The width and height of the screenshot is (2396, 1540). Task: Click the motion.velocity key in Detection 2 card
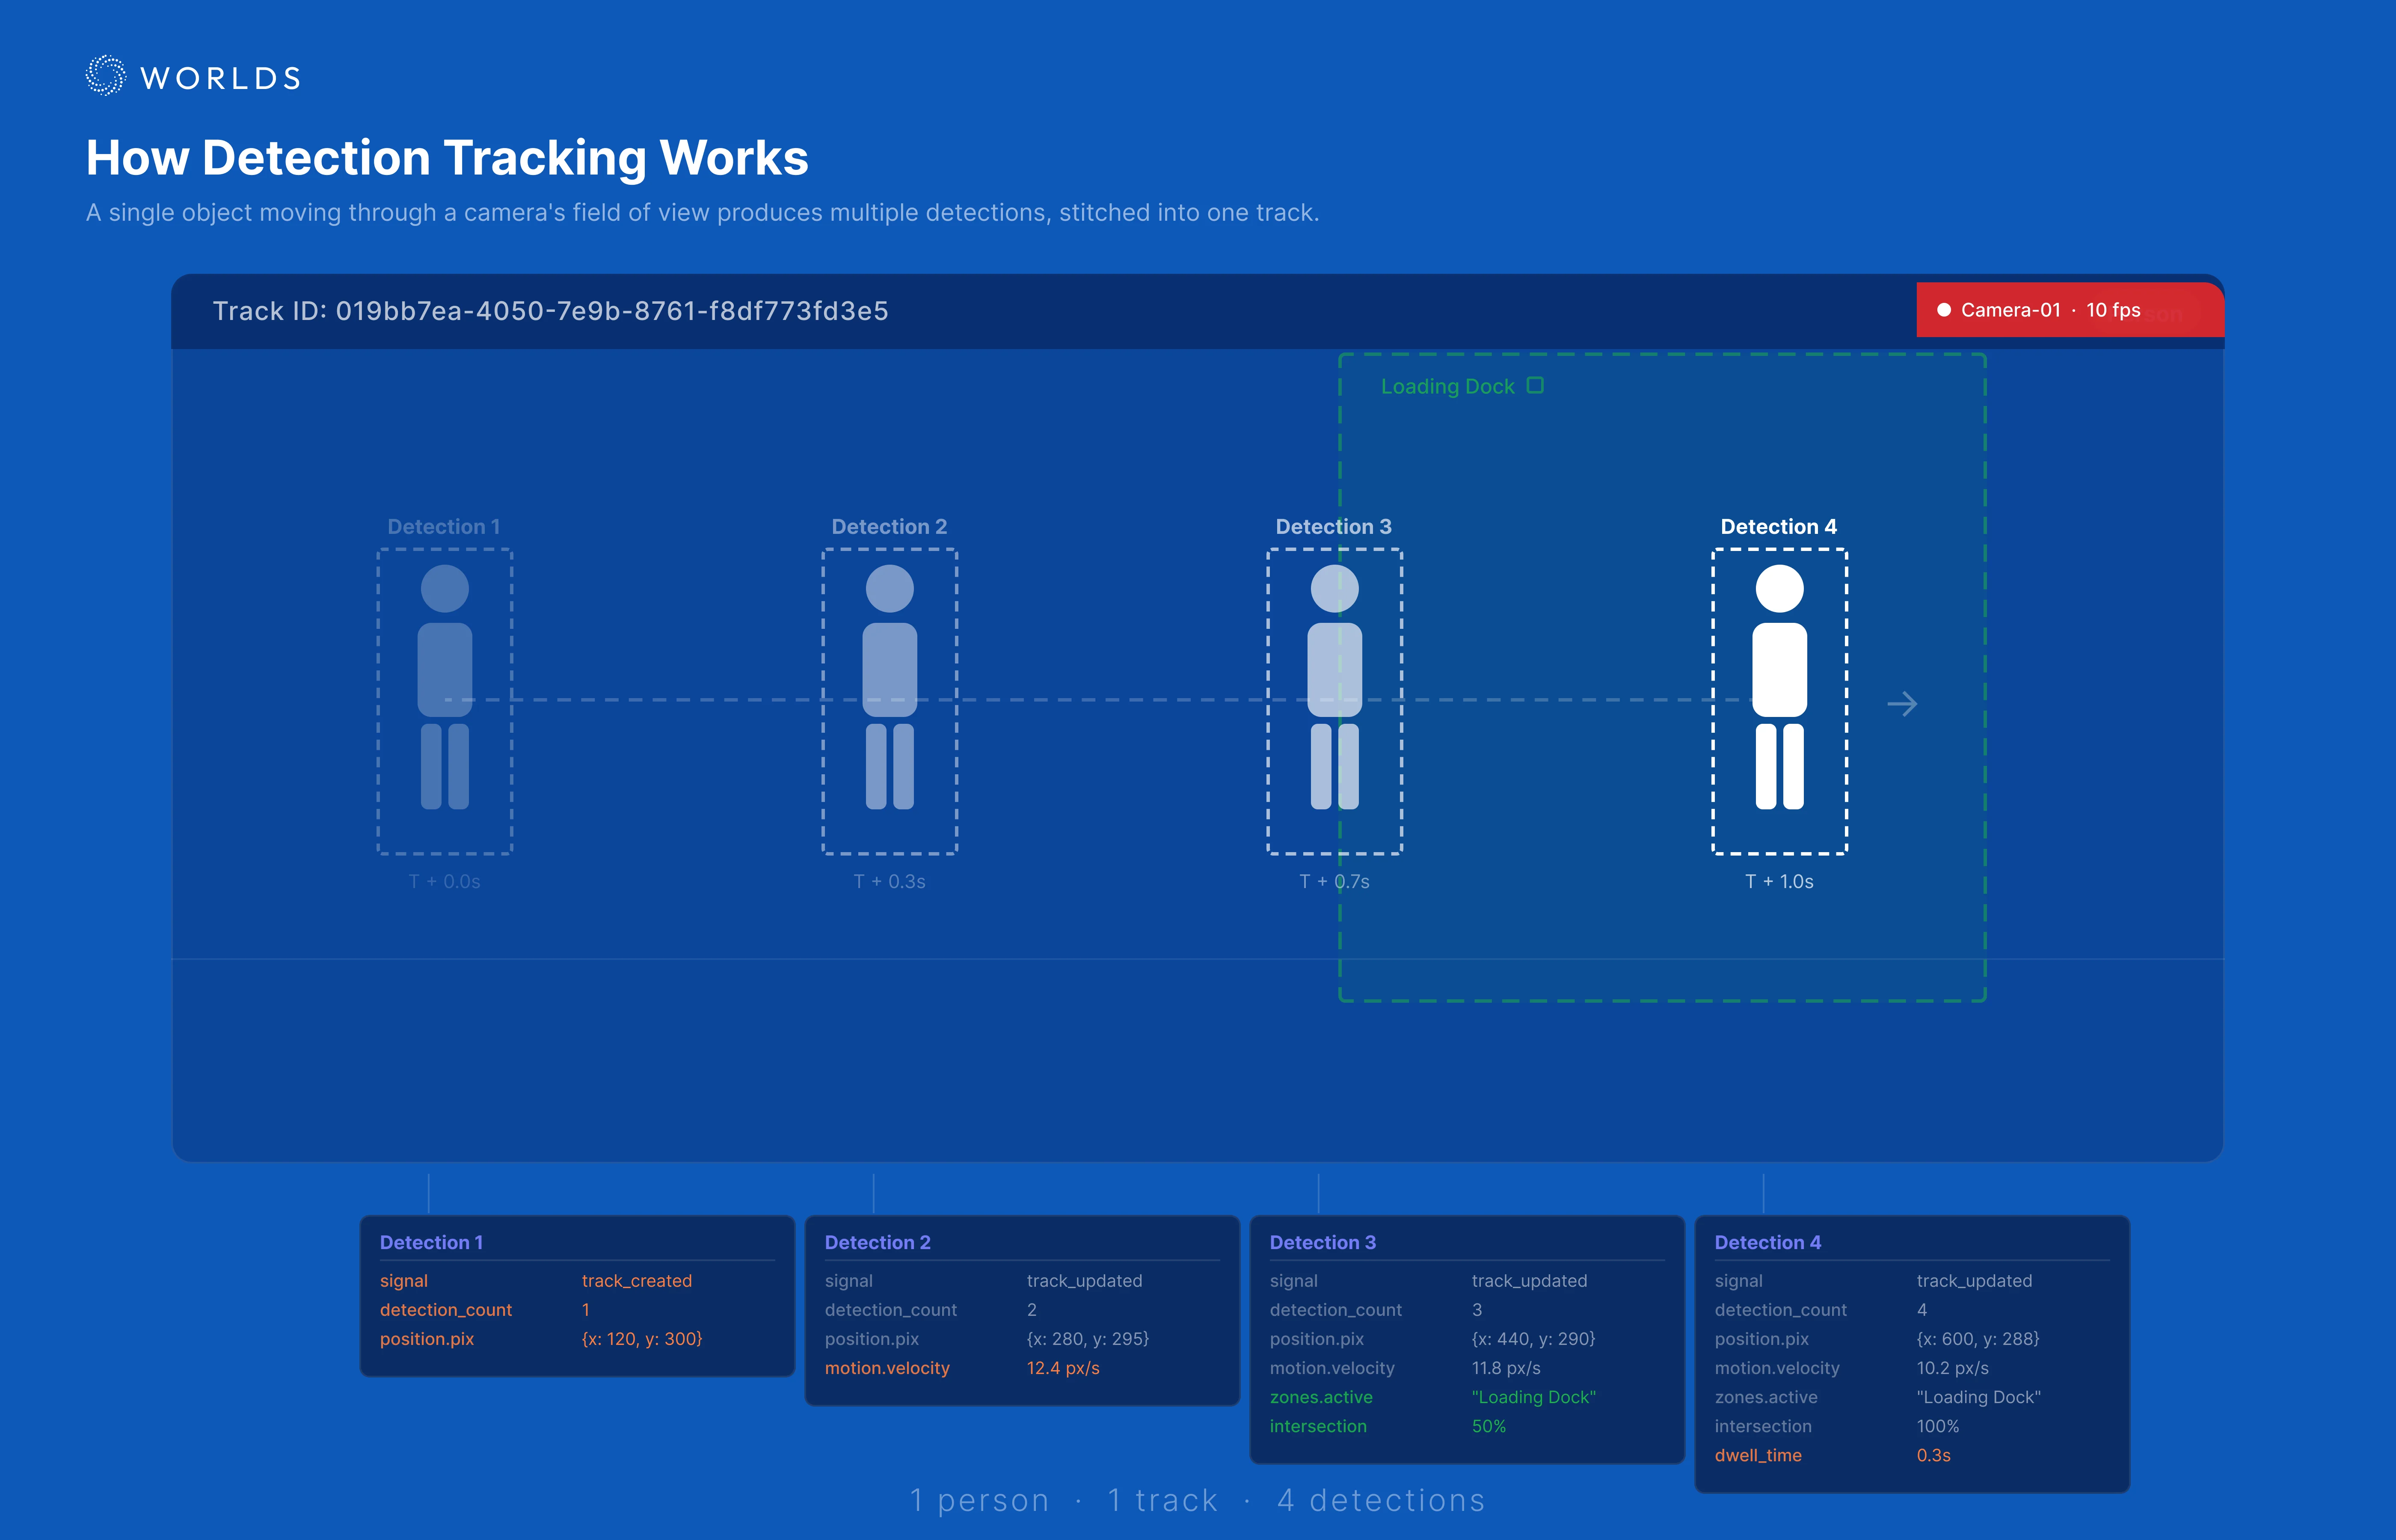point(887,1368)
